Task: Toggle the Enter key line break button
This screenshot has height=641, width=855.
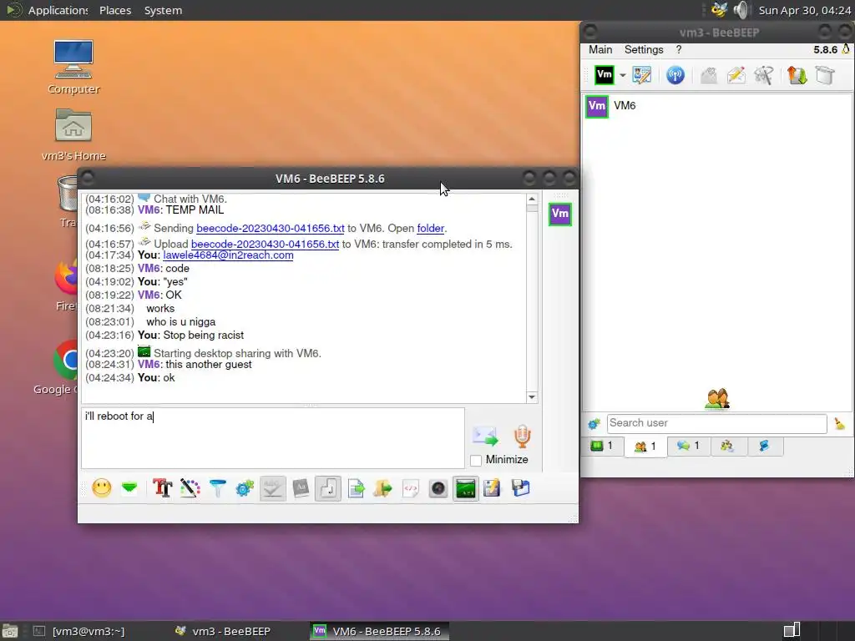Action: click(x=328, y=487)
